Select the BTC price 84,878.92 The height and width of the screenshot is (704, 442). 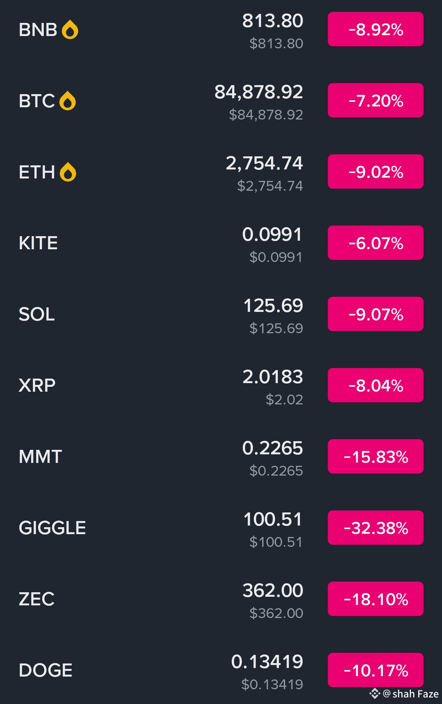[x=259, y=92]
